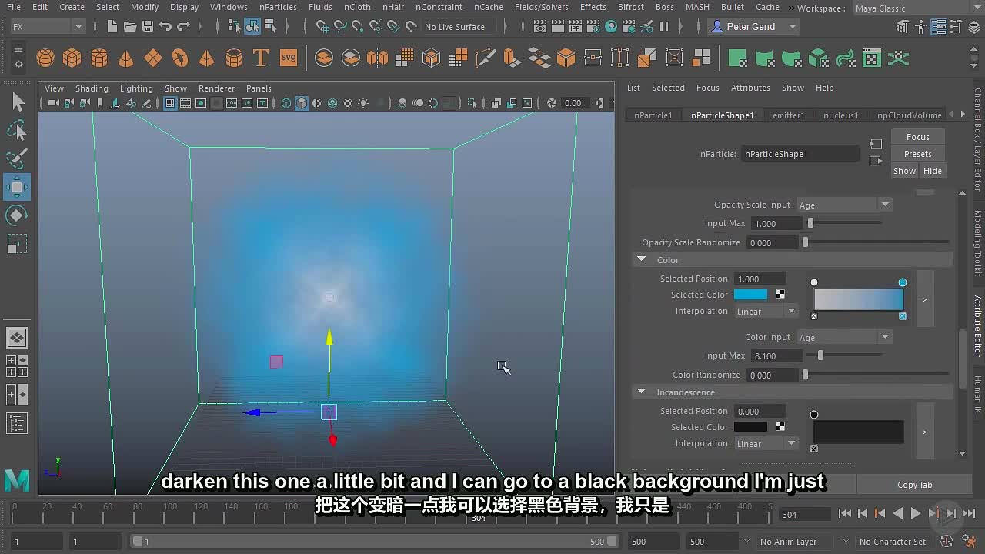
Task: Click the SVG import shelf icon
Action: pos(288,58)
